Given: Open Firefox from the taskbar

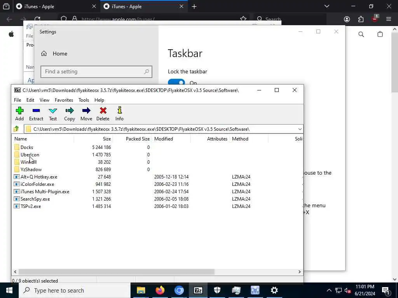Looking at the screenshot, I should coord(160,290).
